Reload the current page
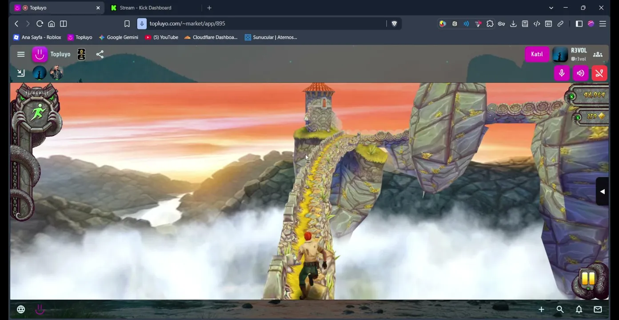 coord(40,24)
